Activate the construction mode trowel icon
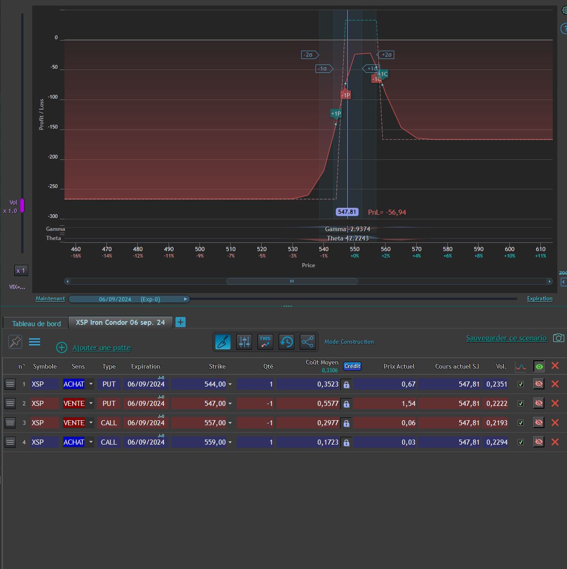The width and height of the screenshot is (567, 569). [223, 342]
